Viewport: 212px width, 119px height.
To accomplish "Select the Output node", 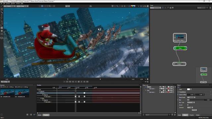I will point(179,64).
